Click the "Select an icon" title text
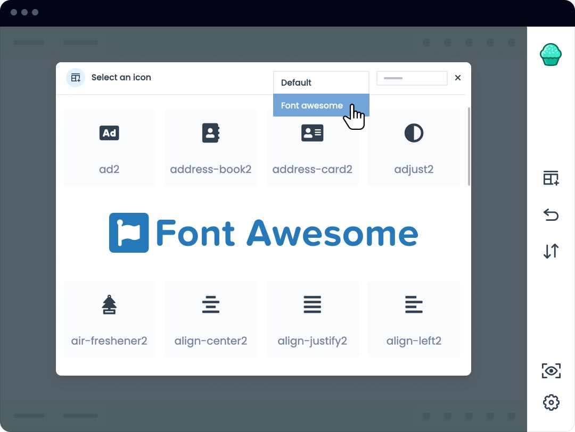Image resolution: width=575 pixels, height=432 pixels. (x=121, y=77)
